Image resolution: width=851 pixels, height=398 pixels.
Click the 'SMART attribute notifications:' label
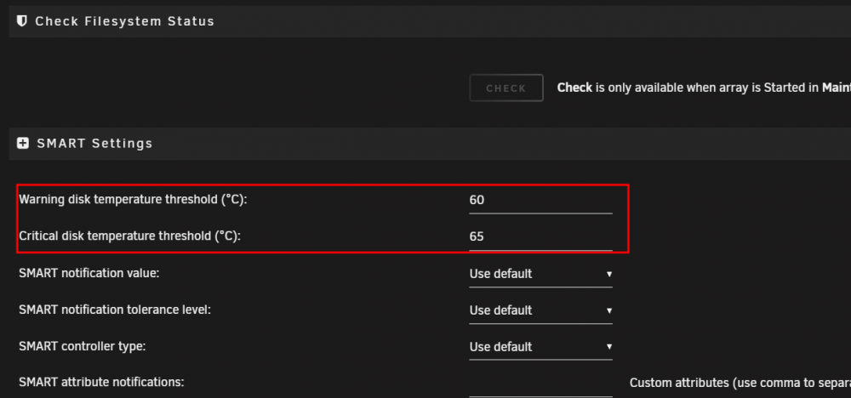(x=101, y=383)
